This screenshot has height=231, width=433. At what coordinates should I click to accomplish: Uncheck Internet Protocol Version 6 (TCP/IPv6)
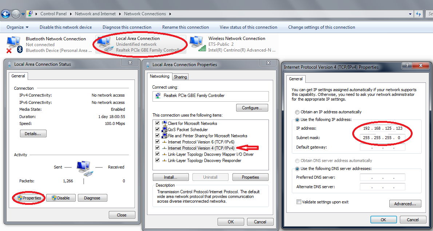[158, 142]
